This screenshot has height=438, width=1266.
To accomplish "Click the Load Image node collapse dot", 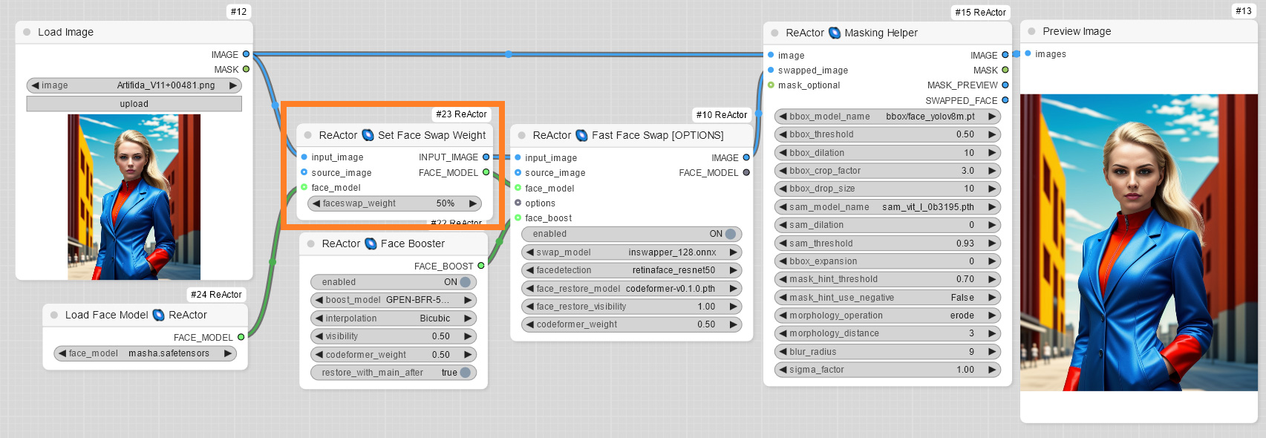I will click(x=27, y=32).
